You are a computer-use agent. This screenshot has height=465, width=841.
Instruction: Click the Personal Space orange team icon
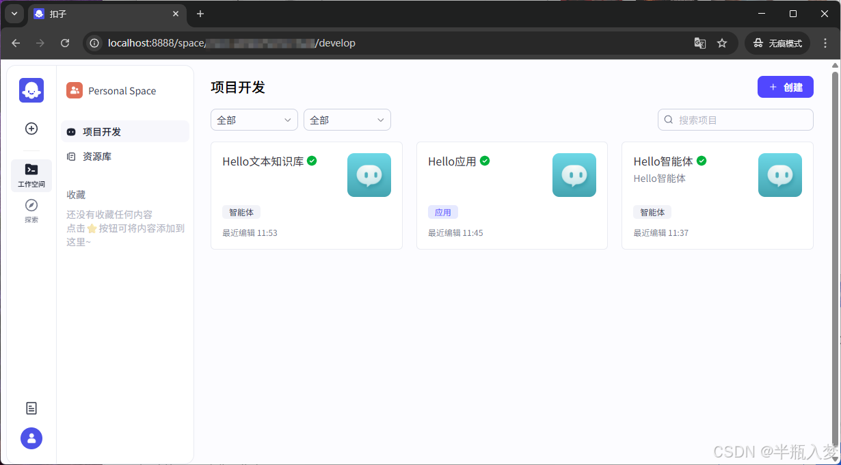click(x=75, y=90)
